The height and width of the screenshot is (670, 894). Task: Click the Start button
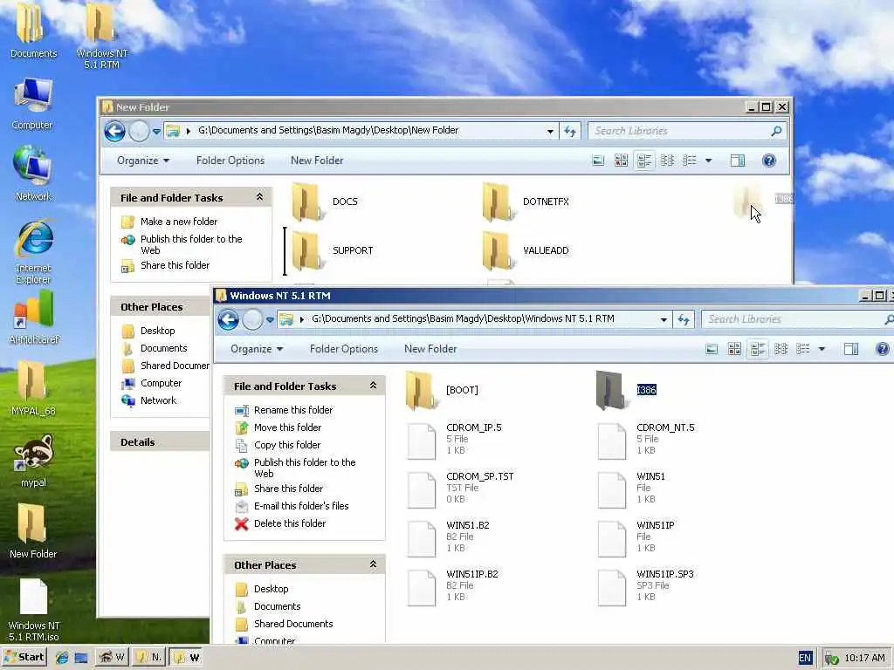tap(24, 657)
